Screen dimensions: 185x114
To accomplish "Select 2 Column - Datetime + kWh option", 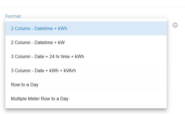I will pos(86,28).
